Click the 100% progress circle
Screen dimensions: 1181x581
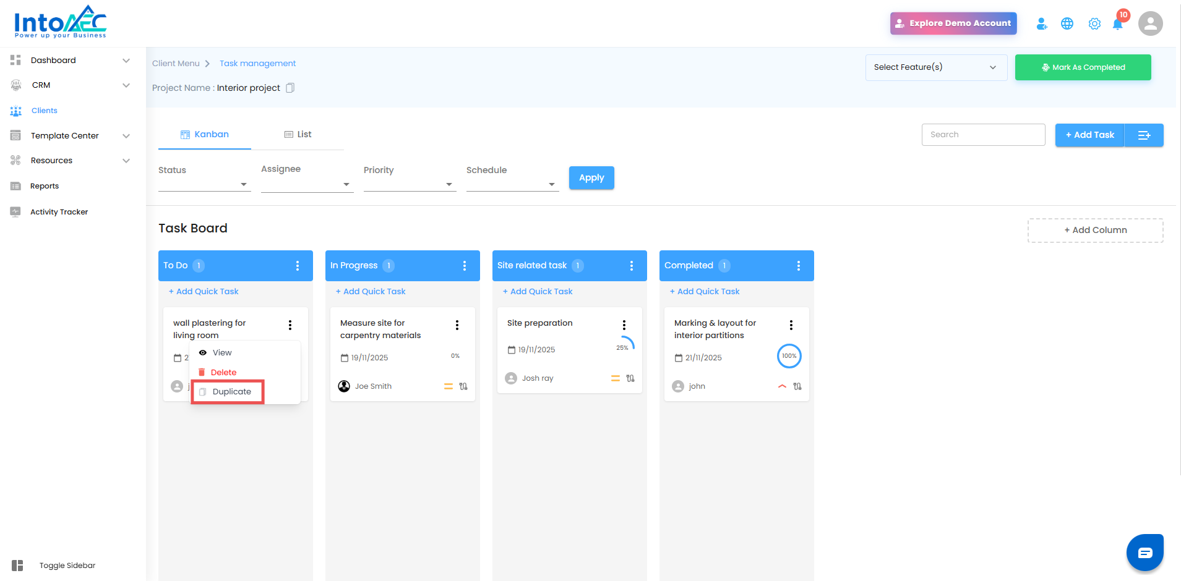click(x=789, y=356)
